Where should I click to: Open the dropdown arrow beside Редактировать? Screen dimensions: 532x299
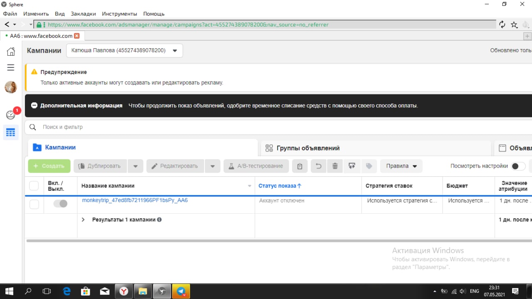[212, 166]
